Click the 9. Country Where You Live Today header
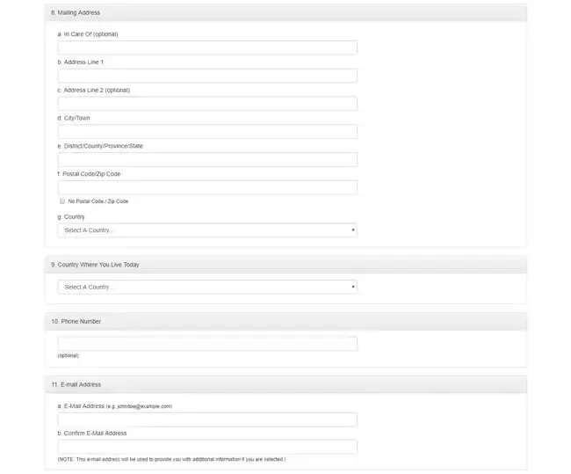571x474 pixels. click(x=285, y=265)
